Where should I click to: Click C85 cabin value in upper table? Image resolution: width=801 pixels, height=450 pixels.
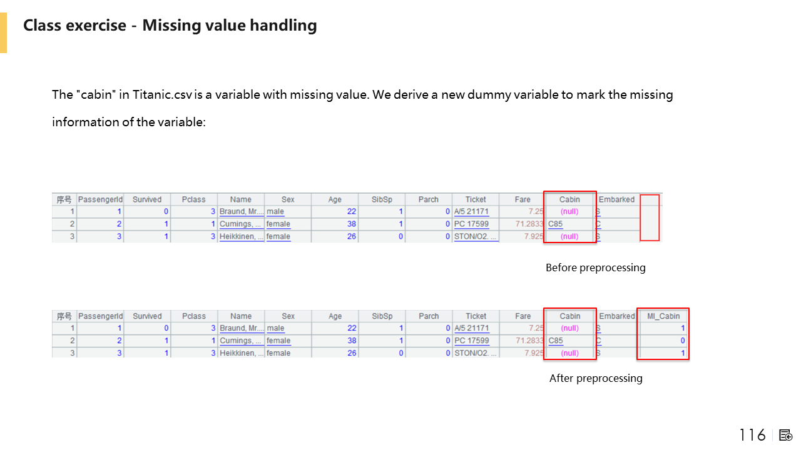point(555,224)
